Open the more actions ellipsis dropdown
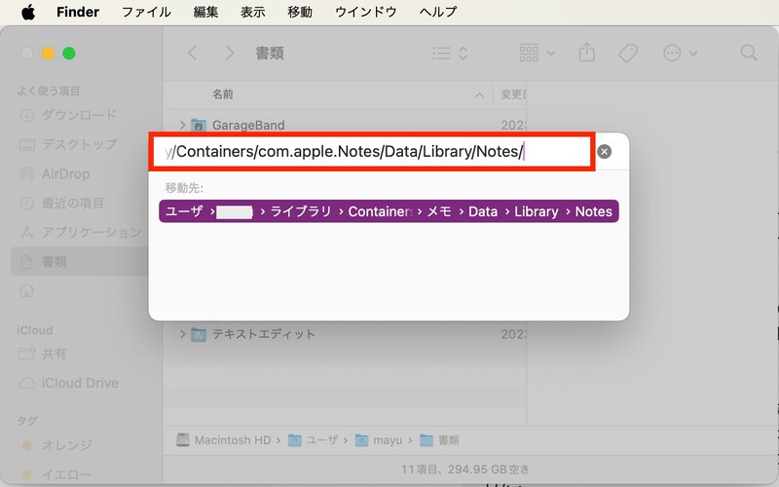 (679, 54)
